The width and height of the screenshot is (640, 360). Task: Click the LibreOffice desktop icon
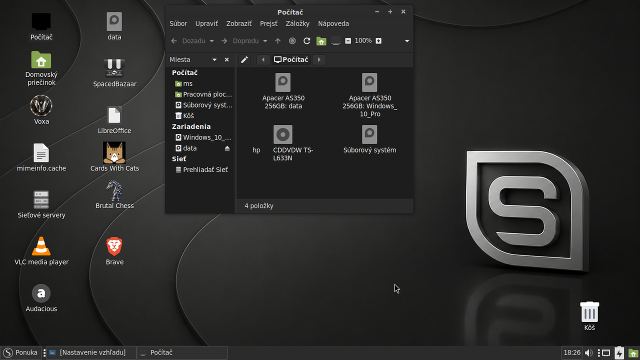[x=114, y=120]
